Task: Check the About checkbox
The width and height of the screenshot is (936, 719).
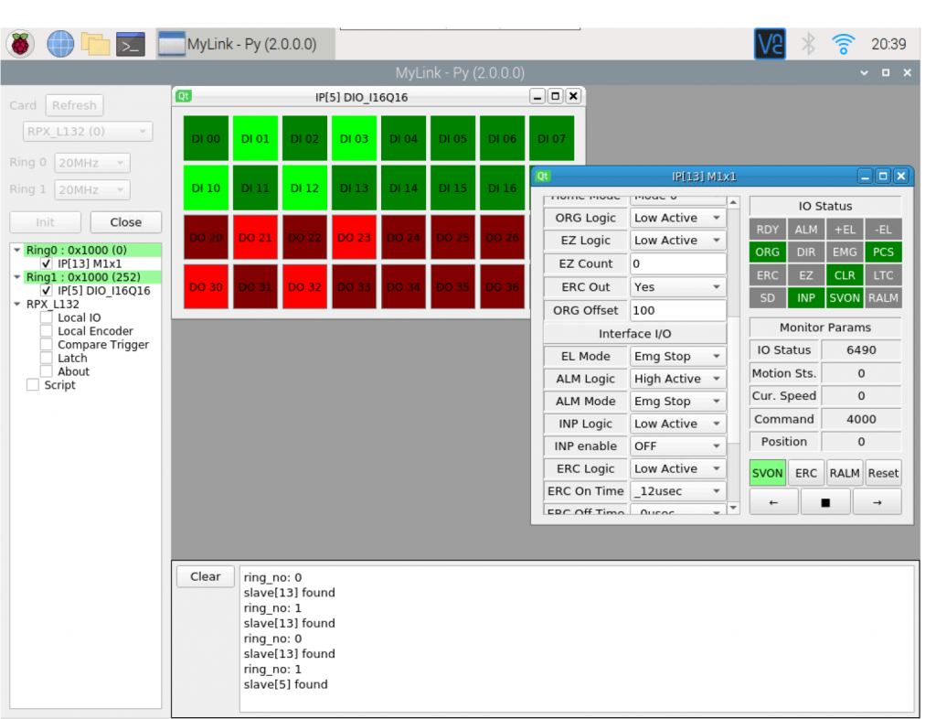Action: (46, 370)
